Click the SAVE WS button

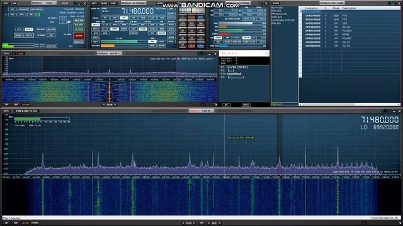pos(52,46)
